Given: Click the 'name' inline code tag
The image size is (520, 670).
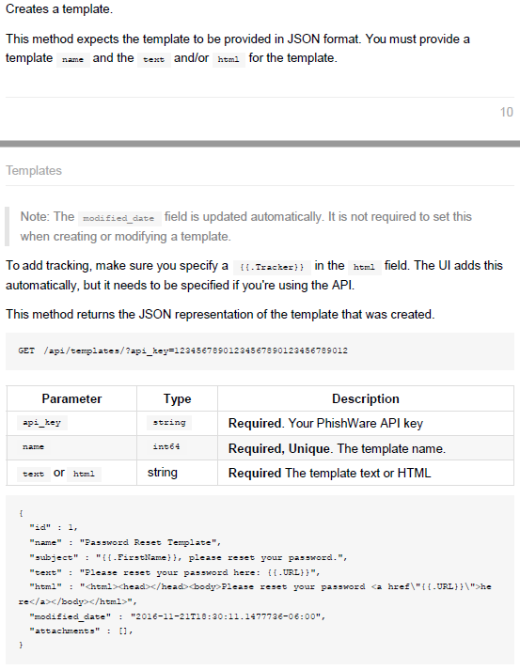Looking at the screenshot, I should pos(72,59).
